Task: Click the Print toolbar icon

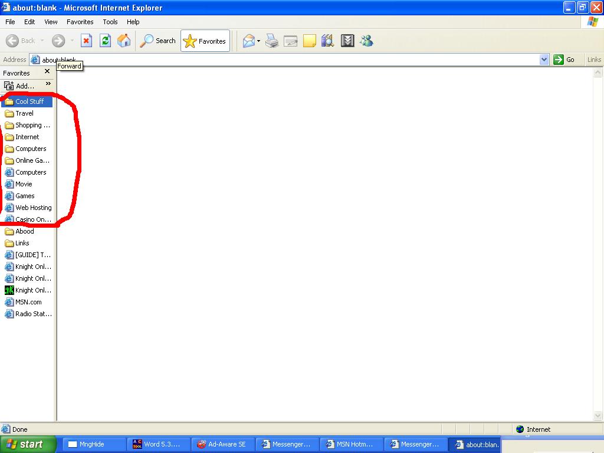Action: 271,41
